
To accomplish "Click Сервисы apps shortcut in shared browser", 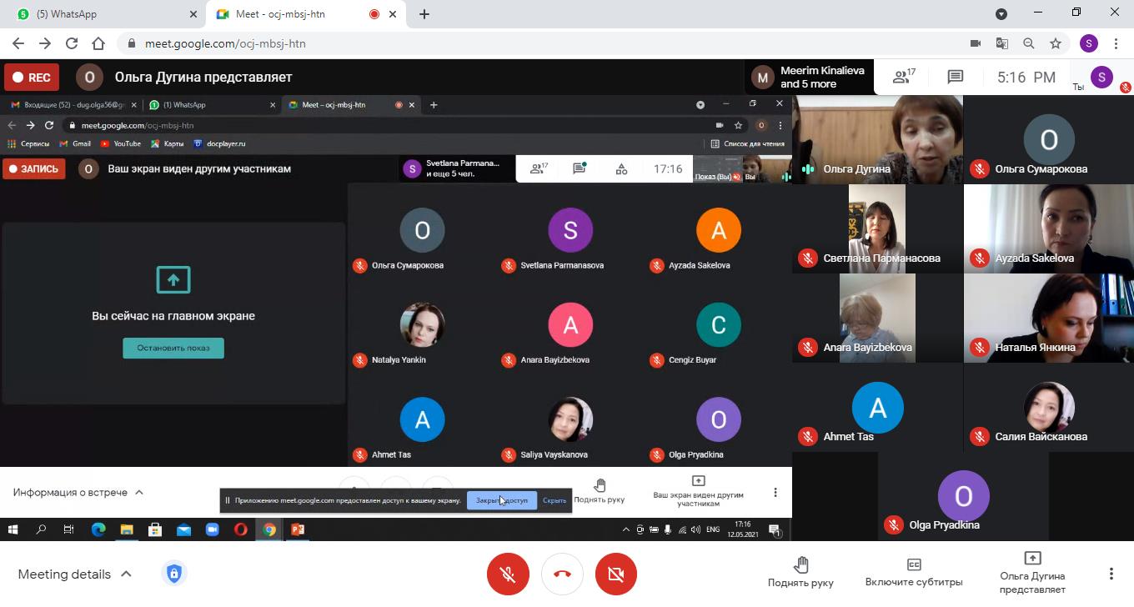I will pyautogui.click(x=28, y=143).
